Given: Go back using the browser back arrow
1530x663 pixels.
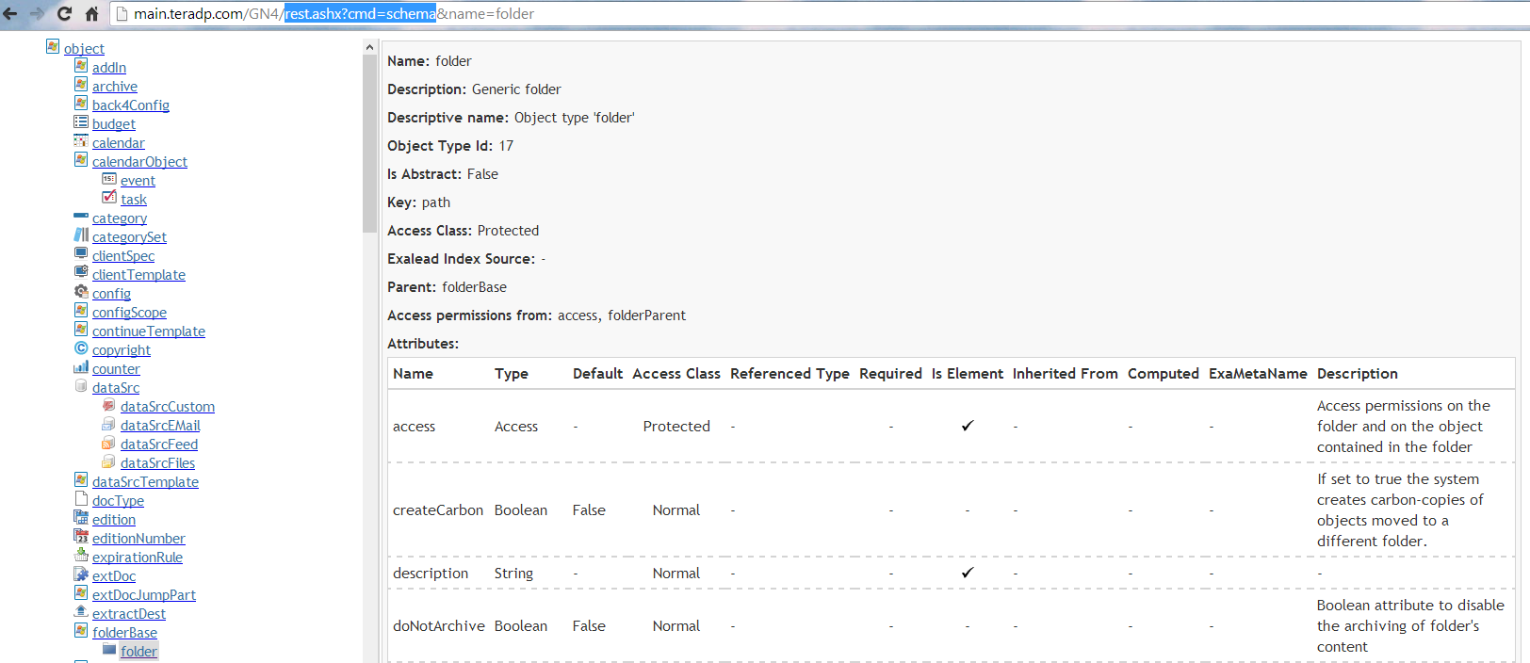Looking at the screenshot, I should pos(10,13).
